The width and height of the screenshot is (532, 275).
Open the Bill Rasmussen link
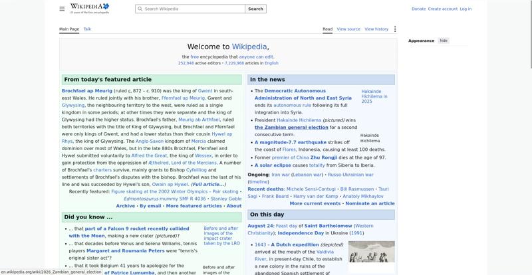pyautogui.click(x=357, y=189)
